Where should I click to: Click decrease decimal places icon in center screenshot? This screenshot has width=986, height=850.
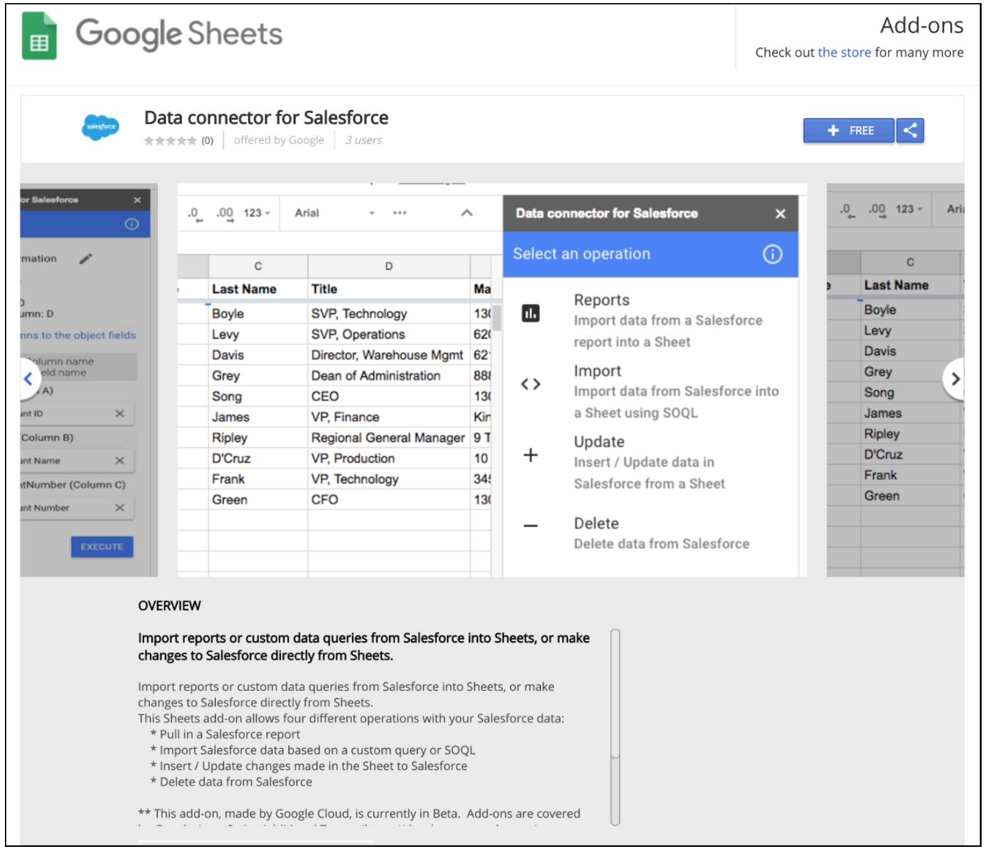tap(195, 214)
